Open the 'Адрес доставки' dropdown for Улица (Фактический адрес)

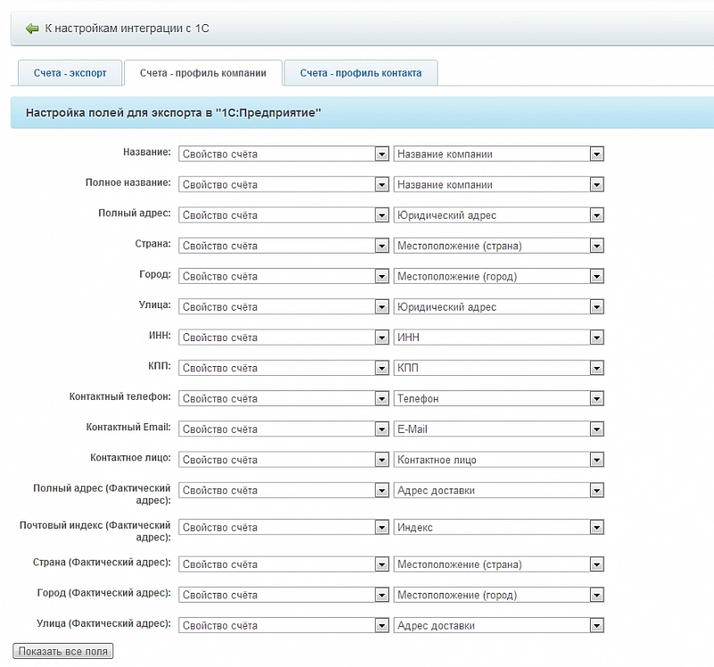498,626
